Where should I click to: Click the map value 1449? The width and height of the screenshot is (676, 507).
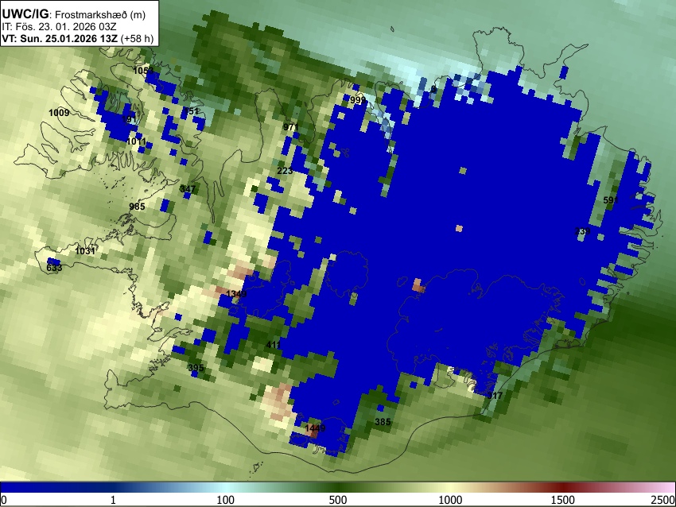tap(315, 428)
